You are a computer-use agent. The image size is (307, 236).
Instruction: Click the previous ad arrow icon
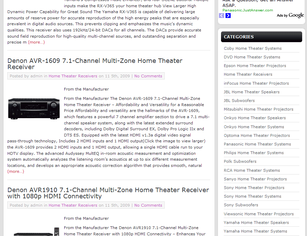[x=221, y=16]
